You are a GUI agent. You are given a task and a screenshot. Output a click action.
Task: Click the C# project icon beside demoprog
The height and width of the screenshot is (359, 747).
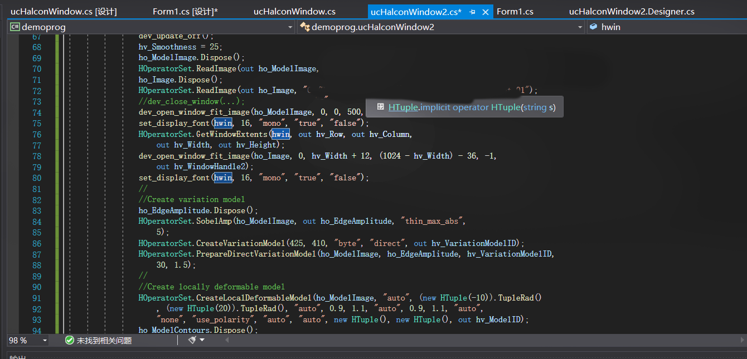(x=14, y=27)
